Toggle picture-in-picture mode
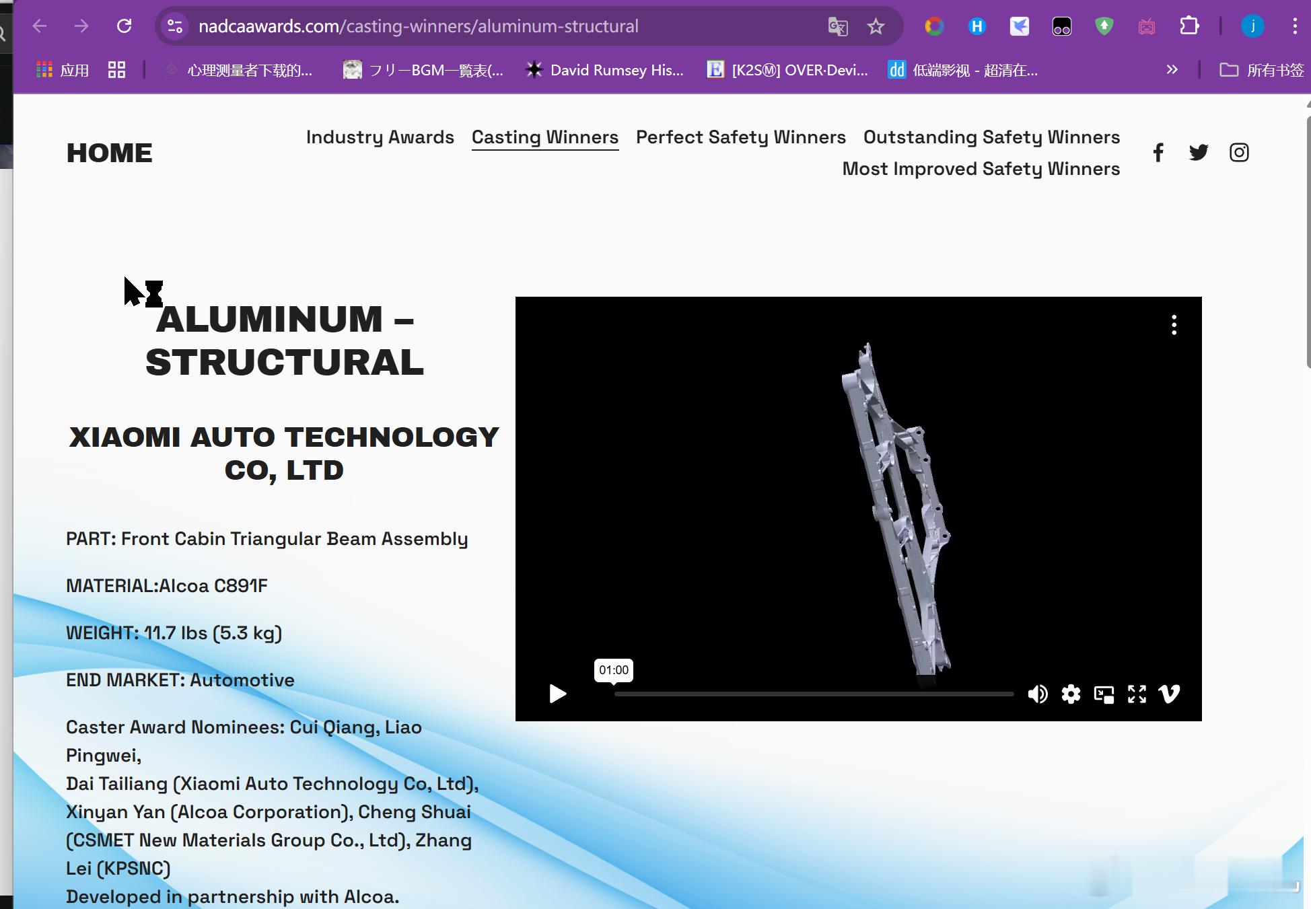The image size is (1311, 909). pos(1104,694)
